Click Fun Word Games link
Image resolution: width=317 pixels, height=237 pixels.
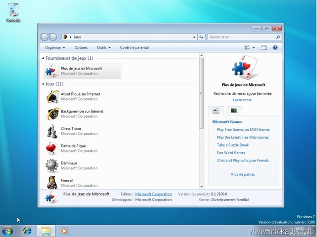click(231, 153)
